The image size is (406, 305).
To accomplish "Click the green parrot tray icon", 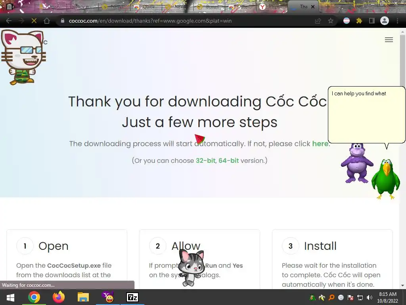I will point(312,297).
